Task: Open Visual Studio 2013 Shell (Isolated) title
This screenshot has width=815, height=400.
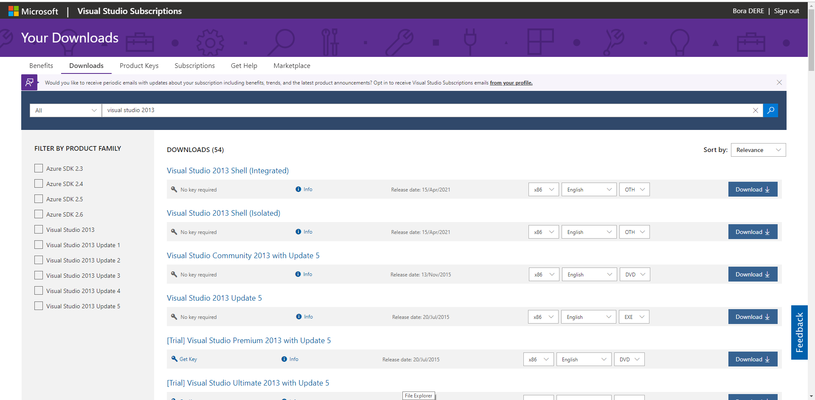Action: pyautogui.click(x=223, y=213)
